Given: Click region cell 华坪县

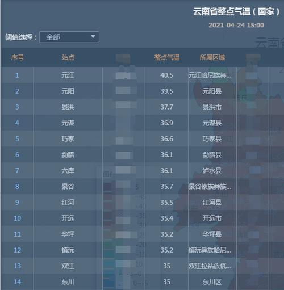Looking at the screenshot, I should (212, 234).
